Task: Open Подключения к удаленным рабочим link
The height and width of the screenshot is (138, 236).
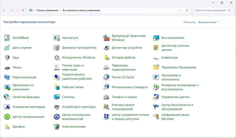Action: [x=77, y=76]
